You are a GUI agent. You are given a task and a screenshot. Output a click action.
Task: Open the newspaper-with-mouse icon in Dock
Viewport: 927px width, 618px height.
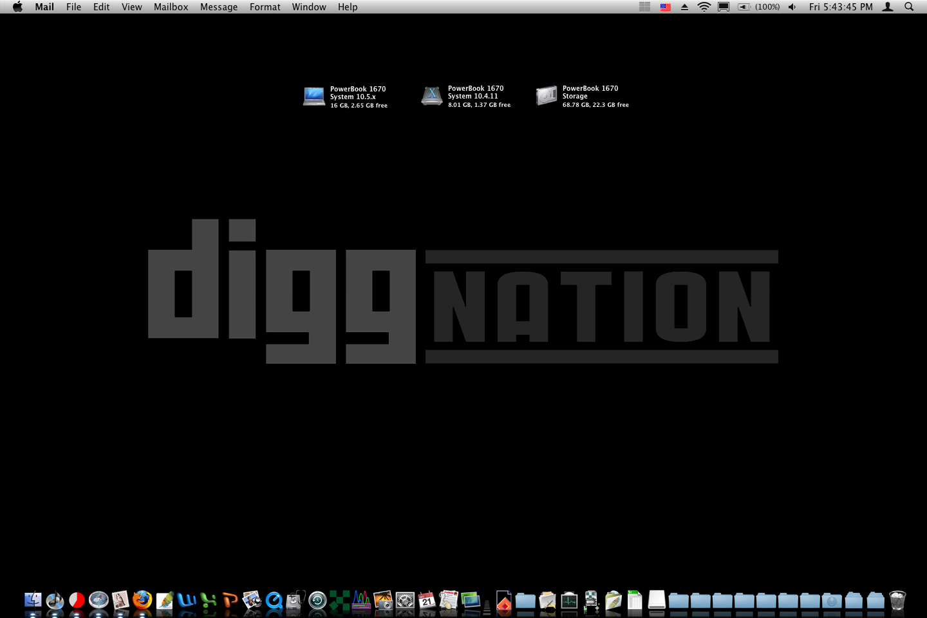point(449,601)
